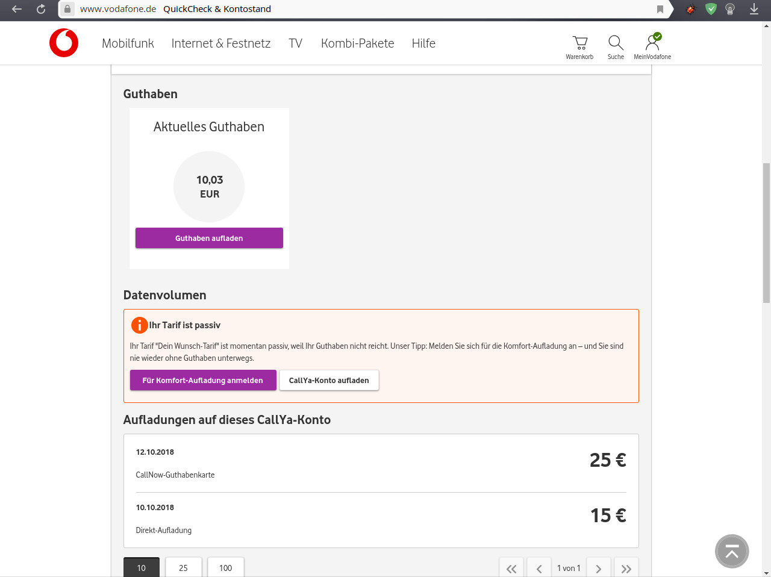The width and height of the screenshot is (771, 577).
Task: Open the browser downloads icon
Action: click(754, 9)
